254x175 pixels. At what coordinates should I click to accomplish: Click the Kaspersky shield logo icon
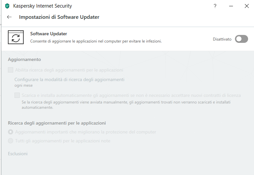tap(7, 6)
